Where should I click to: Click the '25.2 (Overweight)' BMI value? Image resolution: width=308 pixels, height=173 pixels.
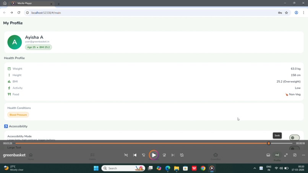point(289,81)
